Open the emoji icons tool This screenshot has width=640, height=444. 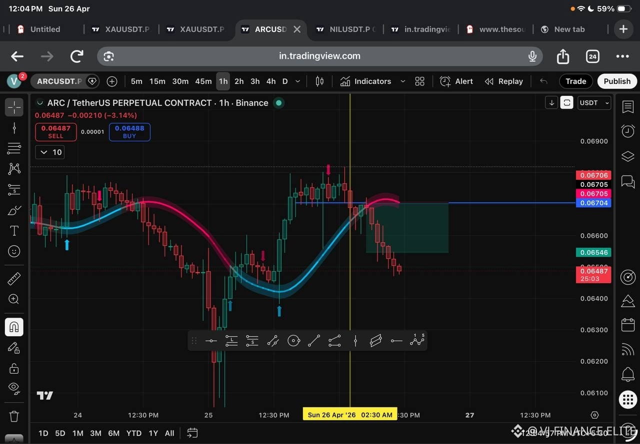coord(14,251)
